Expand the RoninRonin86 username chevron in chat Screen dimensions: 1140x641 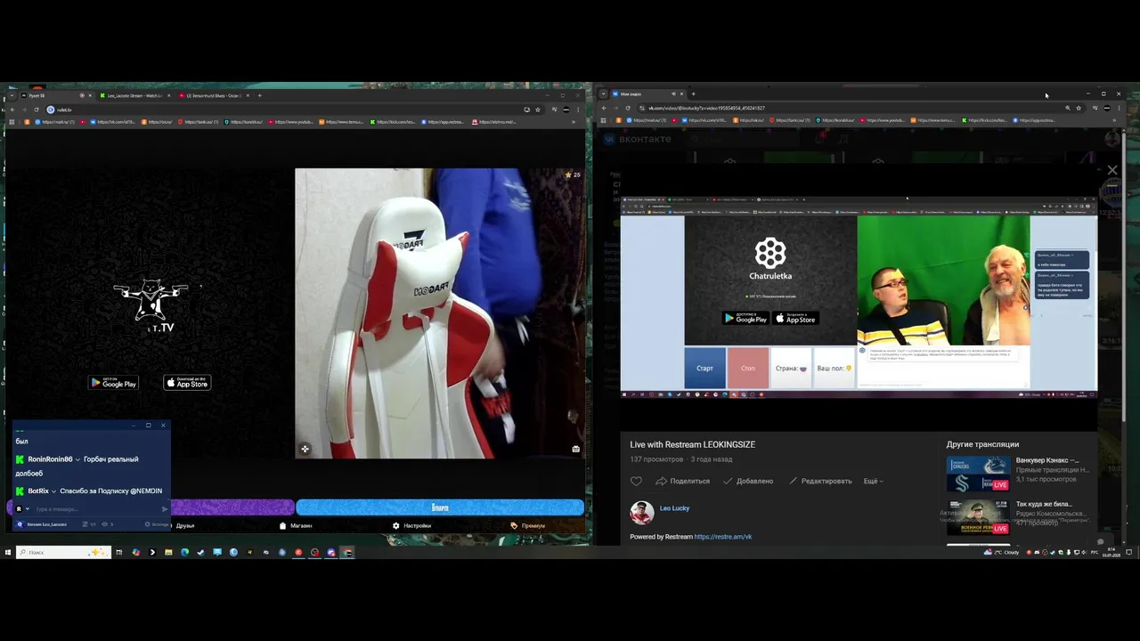click(x=78, y=459)
